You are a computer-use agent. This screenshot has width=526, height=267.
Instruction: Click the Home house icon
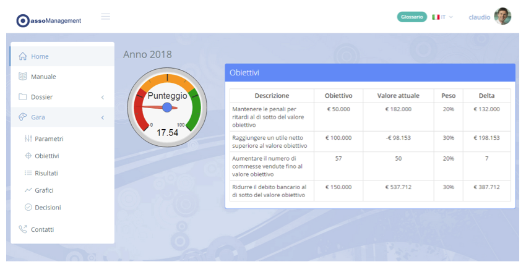pos(23,56)
